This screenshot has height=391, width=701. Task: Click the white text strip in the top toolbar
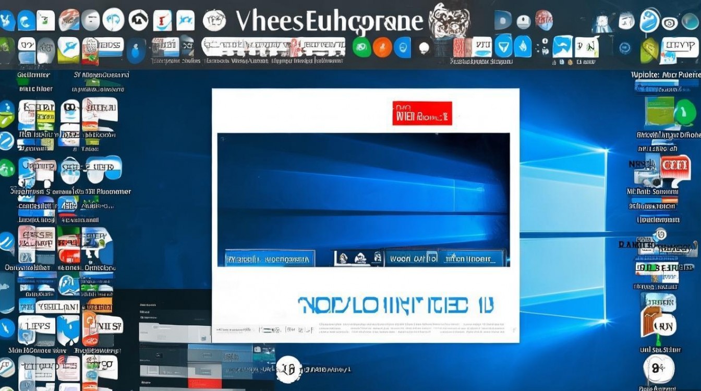click(274, 47)
